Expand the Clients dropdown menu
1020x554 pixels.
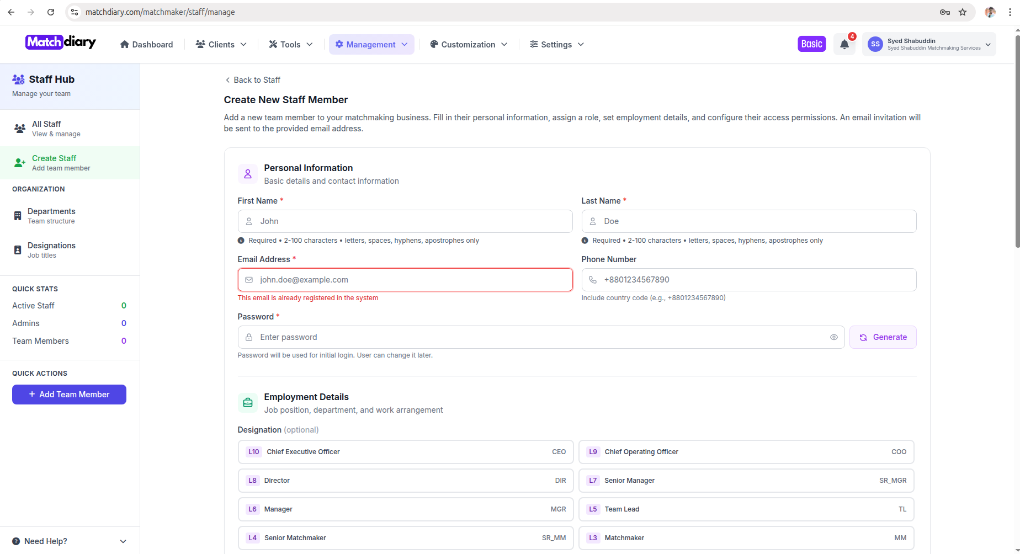point(221,45)
